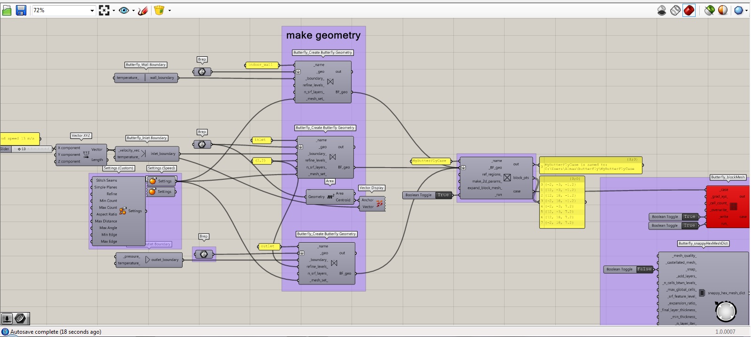Select the Brep parameter beside the outlet boundary
Viewport: 751px width, 337px height.
pyautogui.click(x=204, y=254)
